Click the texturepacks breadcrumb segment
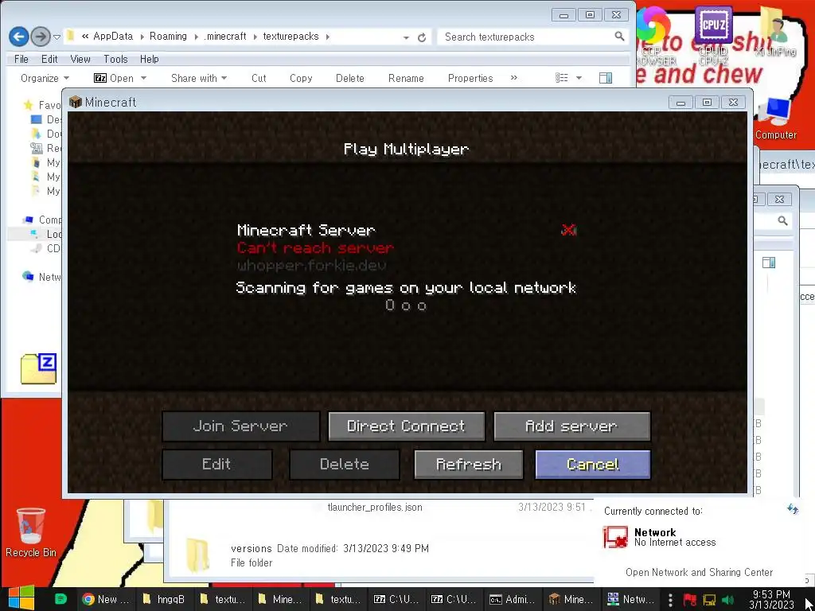815x611 pixels. pyautogui.click(x=291, y=37)
